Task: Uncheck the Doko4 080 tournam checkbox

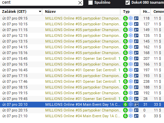Action: click(127, 3)
